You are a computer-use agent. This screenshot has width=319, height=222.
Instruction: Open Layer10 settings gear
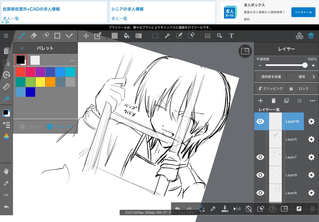(x=311, y=121)
